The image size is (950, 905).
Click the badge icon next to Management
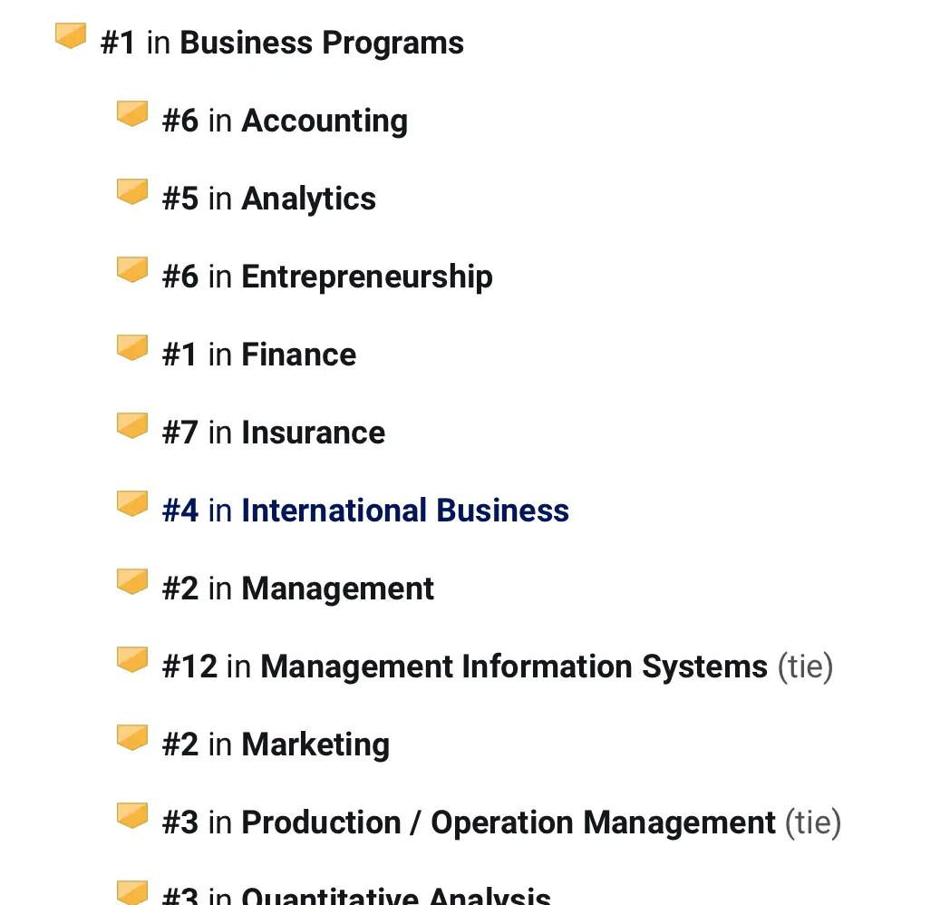point(132,582)
